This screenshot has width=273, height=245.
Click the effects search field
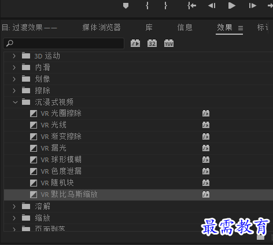tap(64, 43)
